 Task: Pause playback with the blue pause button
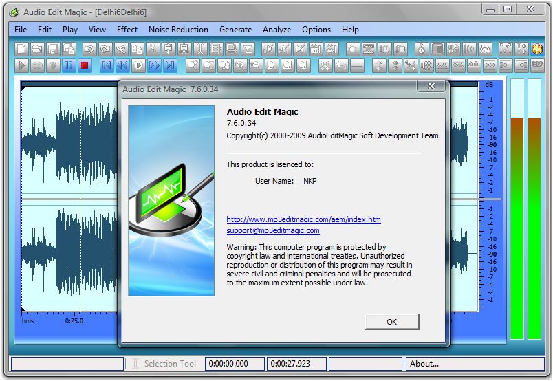[x=69, y=65]
